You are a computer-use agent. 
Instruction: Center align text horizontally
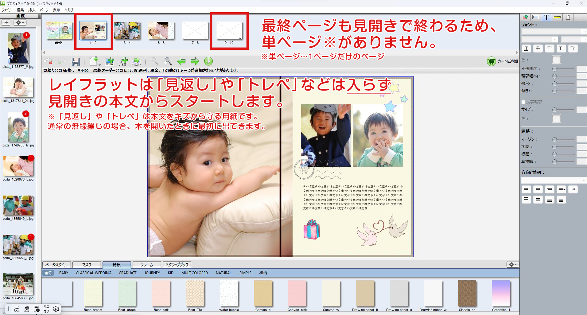tap(538, 190)
